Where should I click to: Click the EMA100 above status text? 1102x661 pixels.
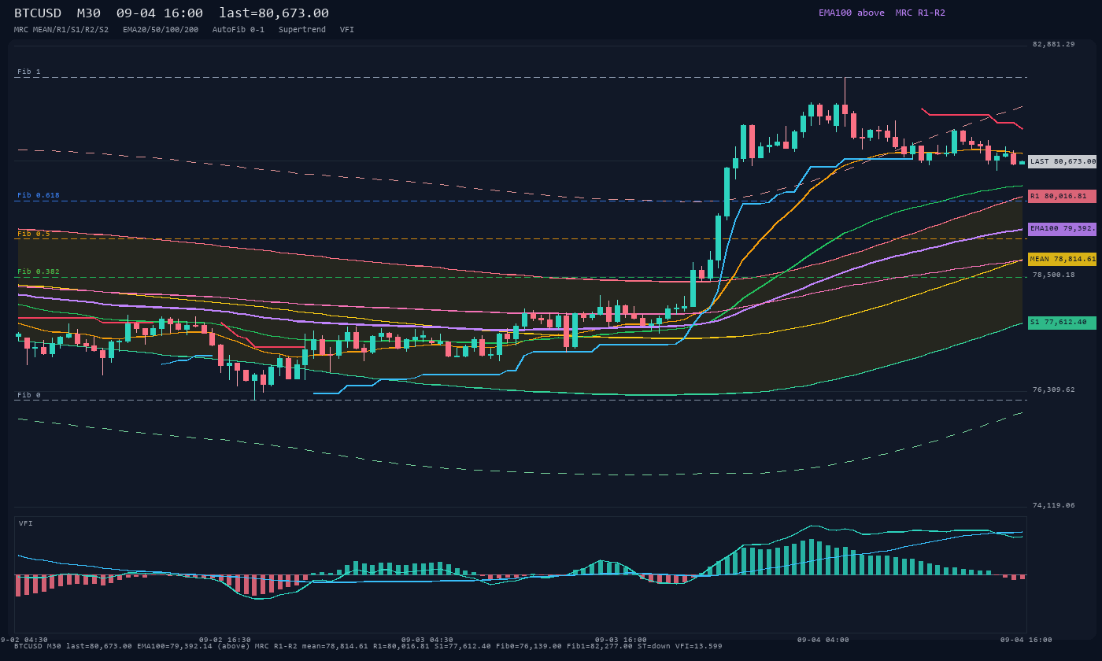pyautogui.click(x=852, y=13)
